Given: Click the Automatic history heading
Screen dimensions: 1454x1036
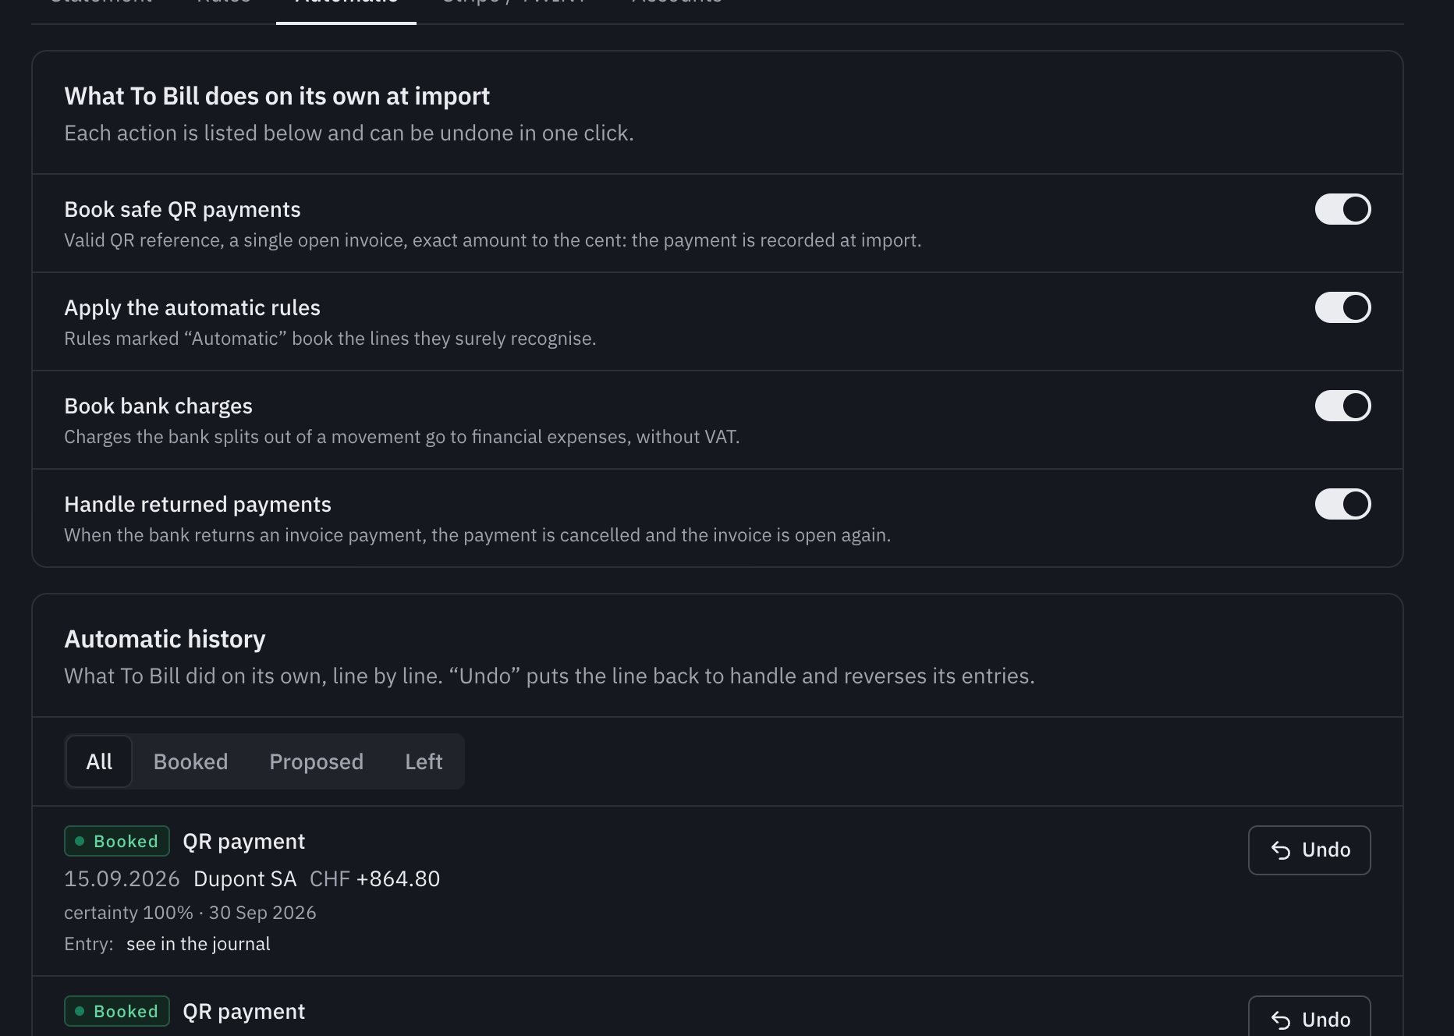Looking at the screenshot, I should point(165,639).
